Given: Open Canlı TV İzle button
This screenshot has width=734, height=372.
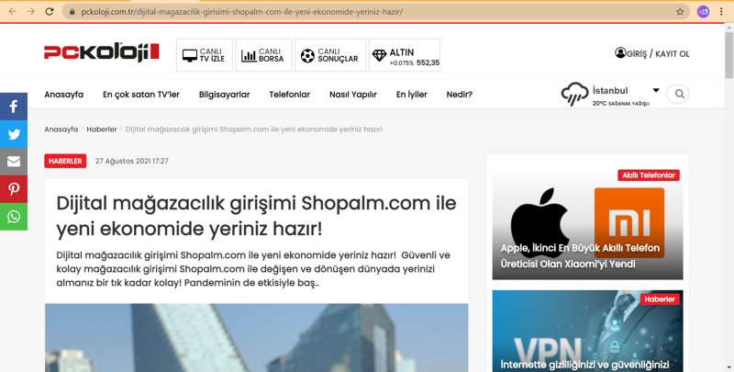Looking at the screenshot, I should pyautogui.click(x=205, y=55).
